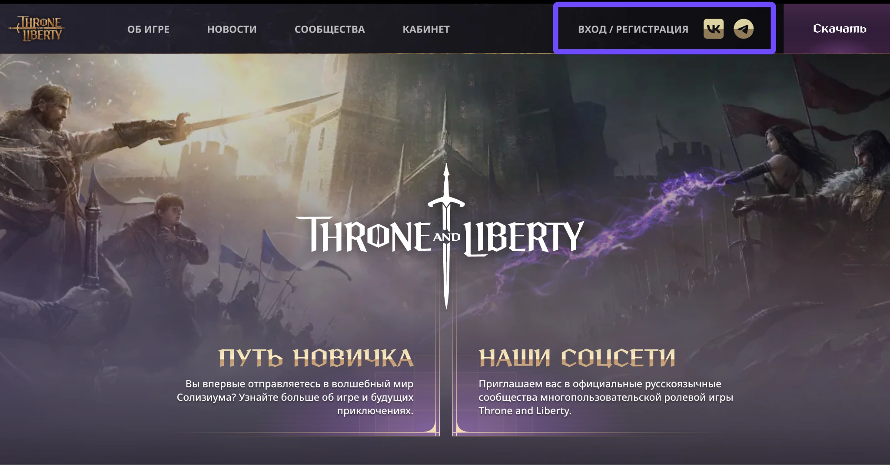The height and width of the screenshot is (465, 890).
Task: Go to the НОВОСТИ section
Action: click(x=232, y=29)
